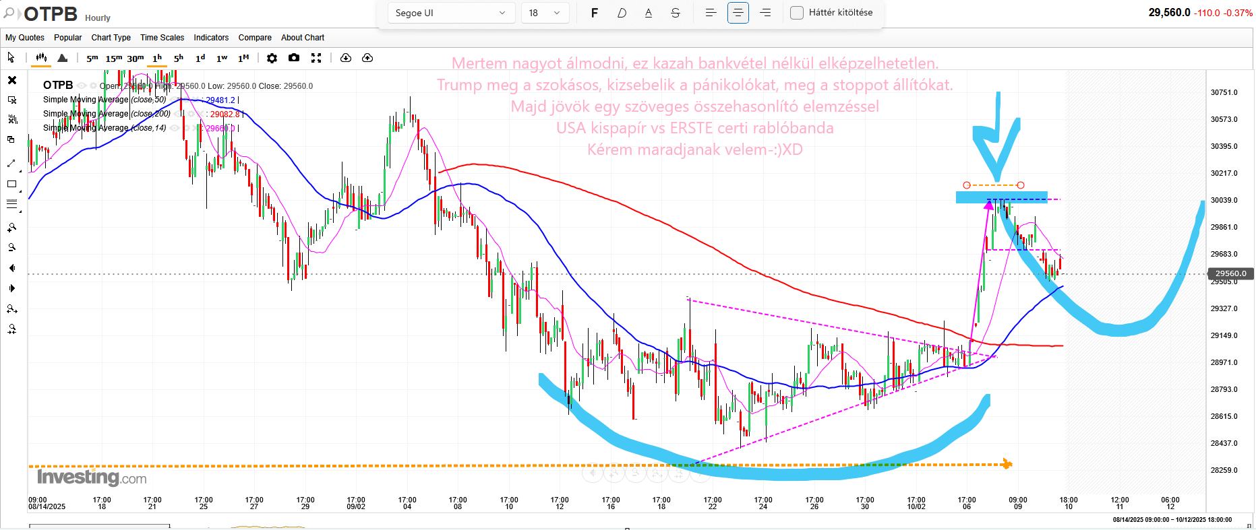1256x530 pixels.
Task: Click the zoom in magnifier tool
Action: click(x=11, y=228)
